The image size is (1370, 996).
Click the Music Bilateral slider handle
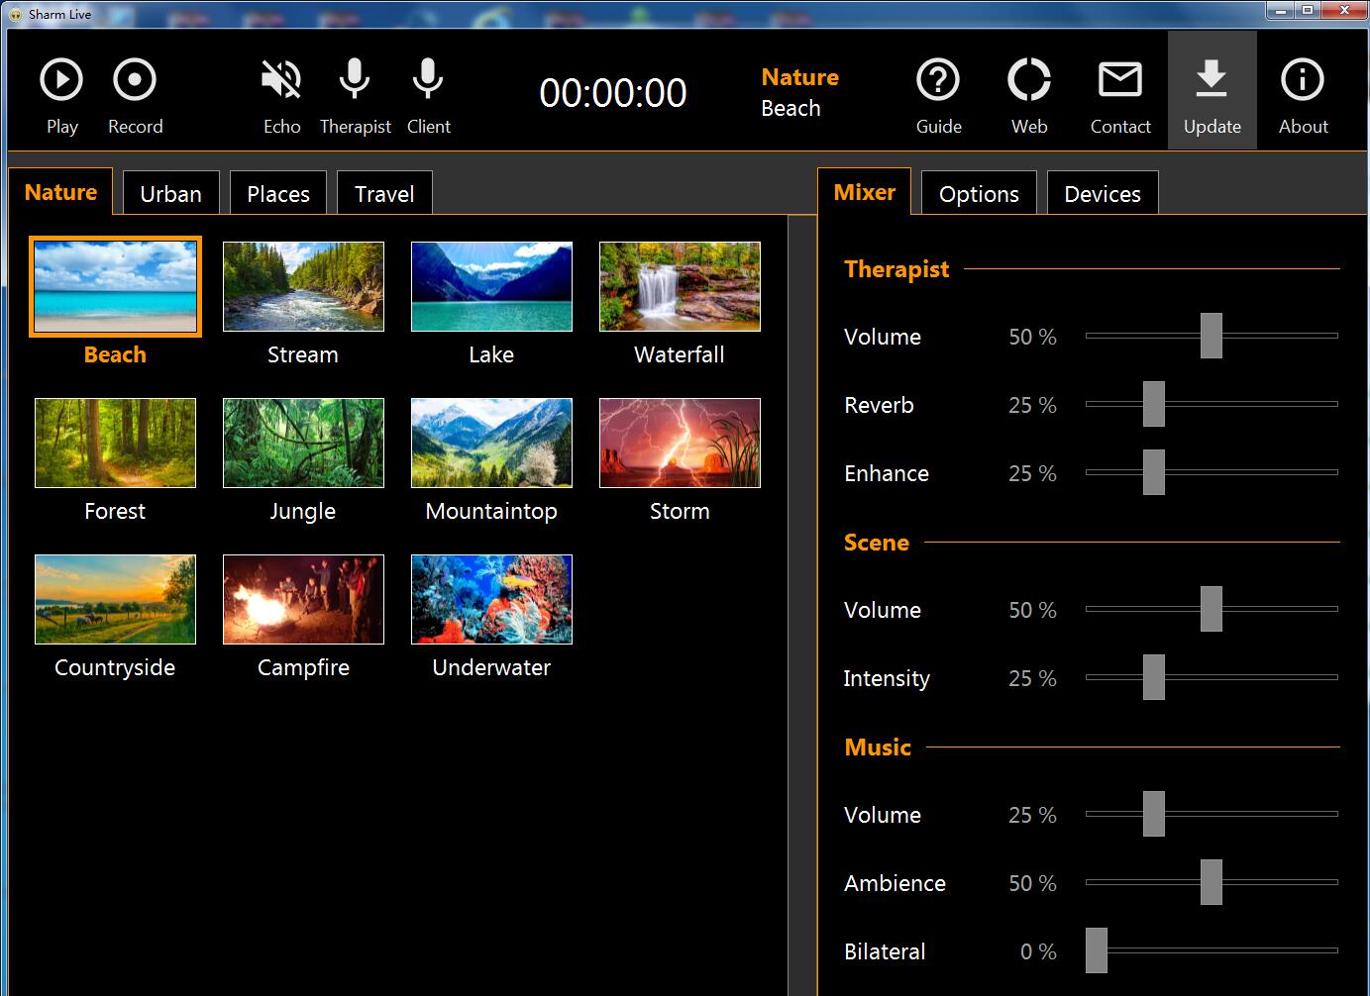tap(1096, 950)
